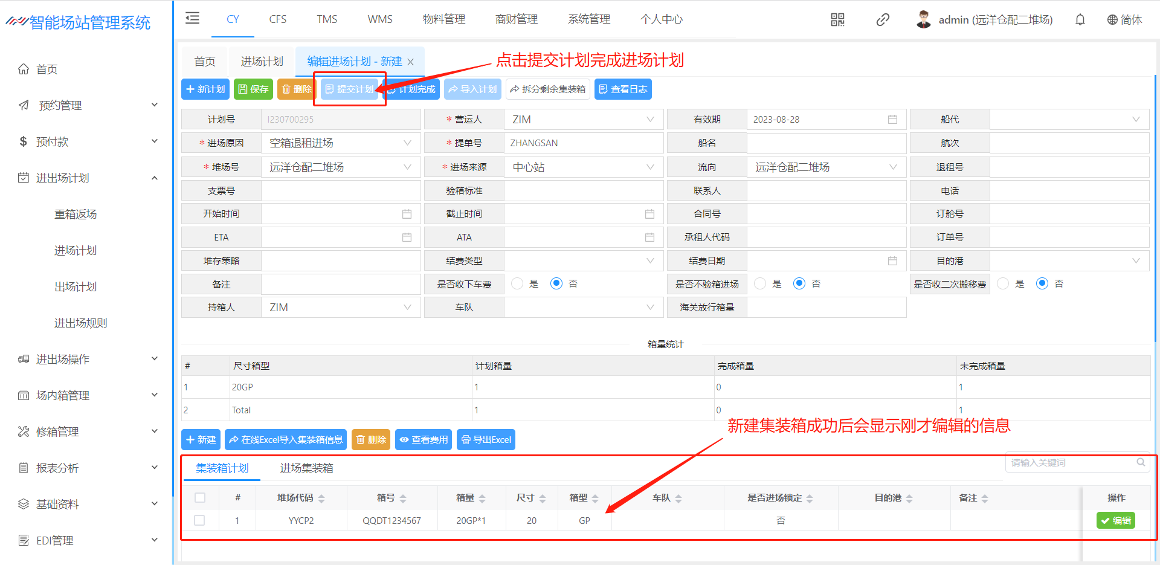The image size is (1160, 565).
Task: Click the 提交计划 button
Action: point(349,89)
